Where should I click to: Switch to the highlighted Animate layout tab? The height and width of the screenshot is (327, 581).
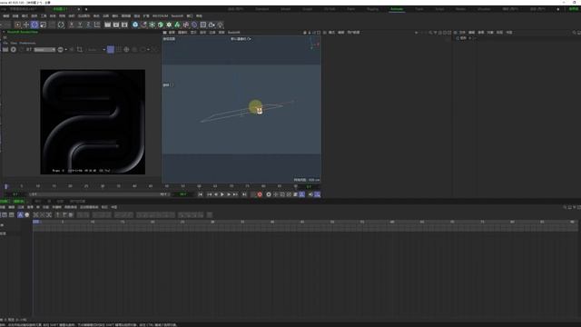pyautogui.click(x=397, y=9)
